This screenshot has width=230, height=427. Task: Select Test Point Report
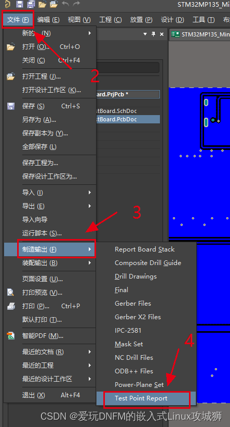[146, 399]
